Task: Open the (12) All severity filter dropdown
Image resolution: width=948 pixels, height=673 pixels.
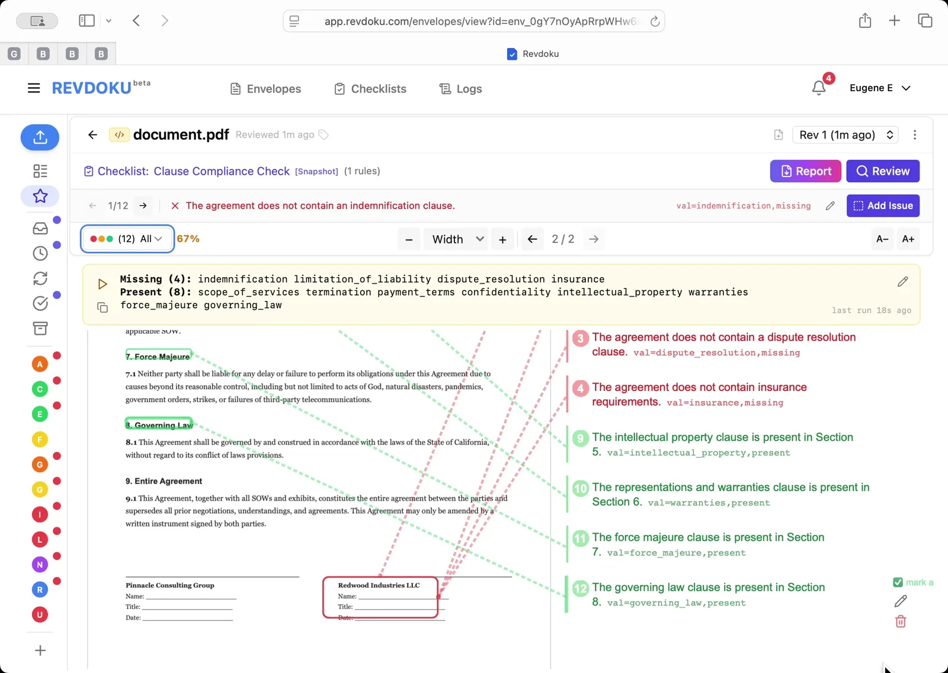Action: (x=126, y=239)
